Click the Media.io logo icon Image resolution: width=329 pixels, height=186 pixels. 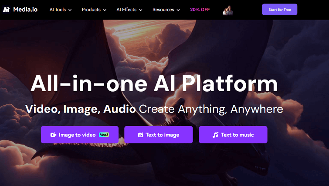(x=6, y=10)
